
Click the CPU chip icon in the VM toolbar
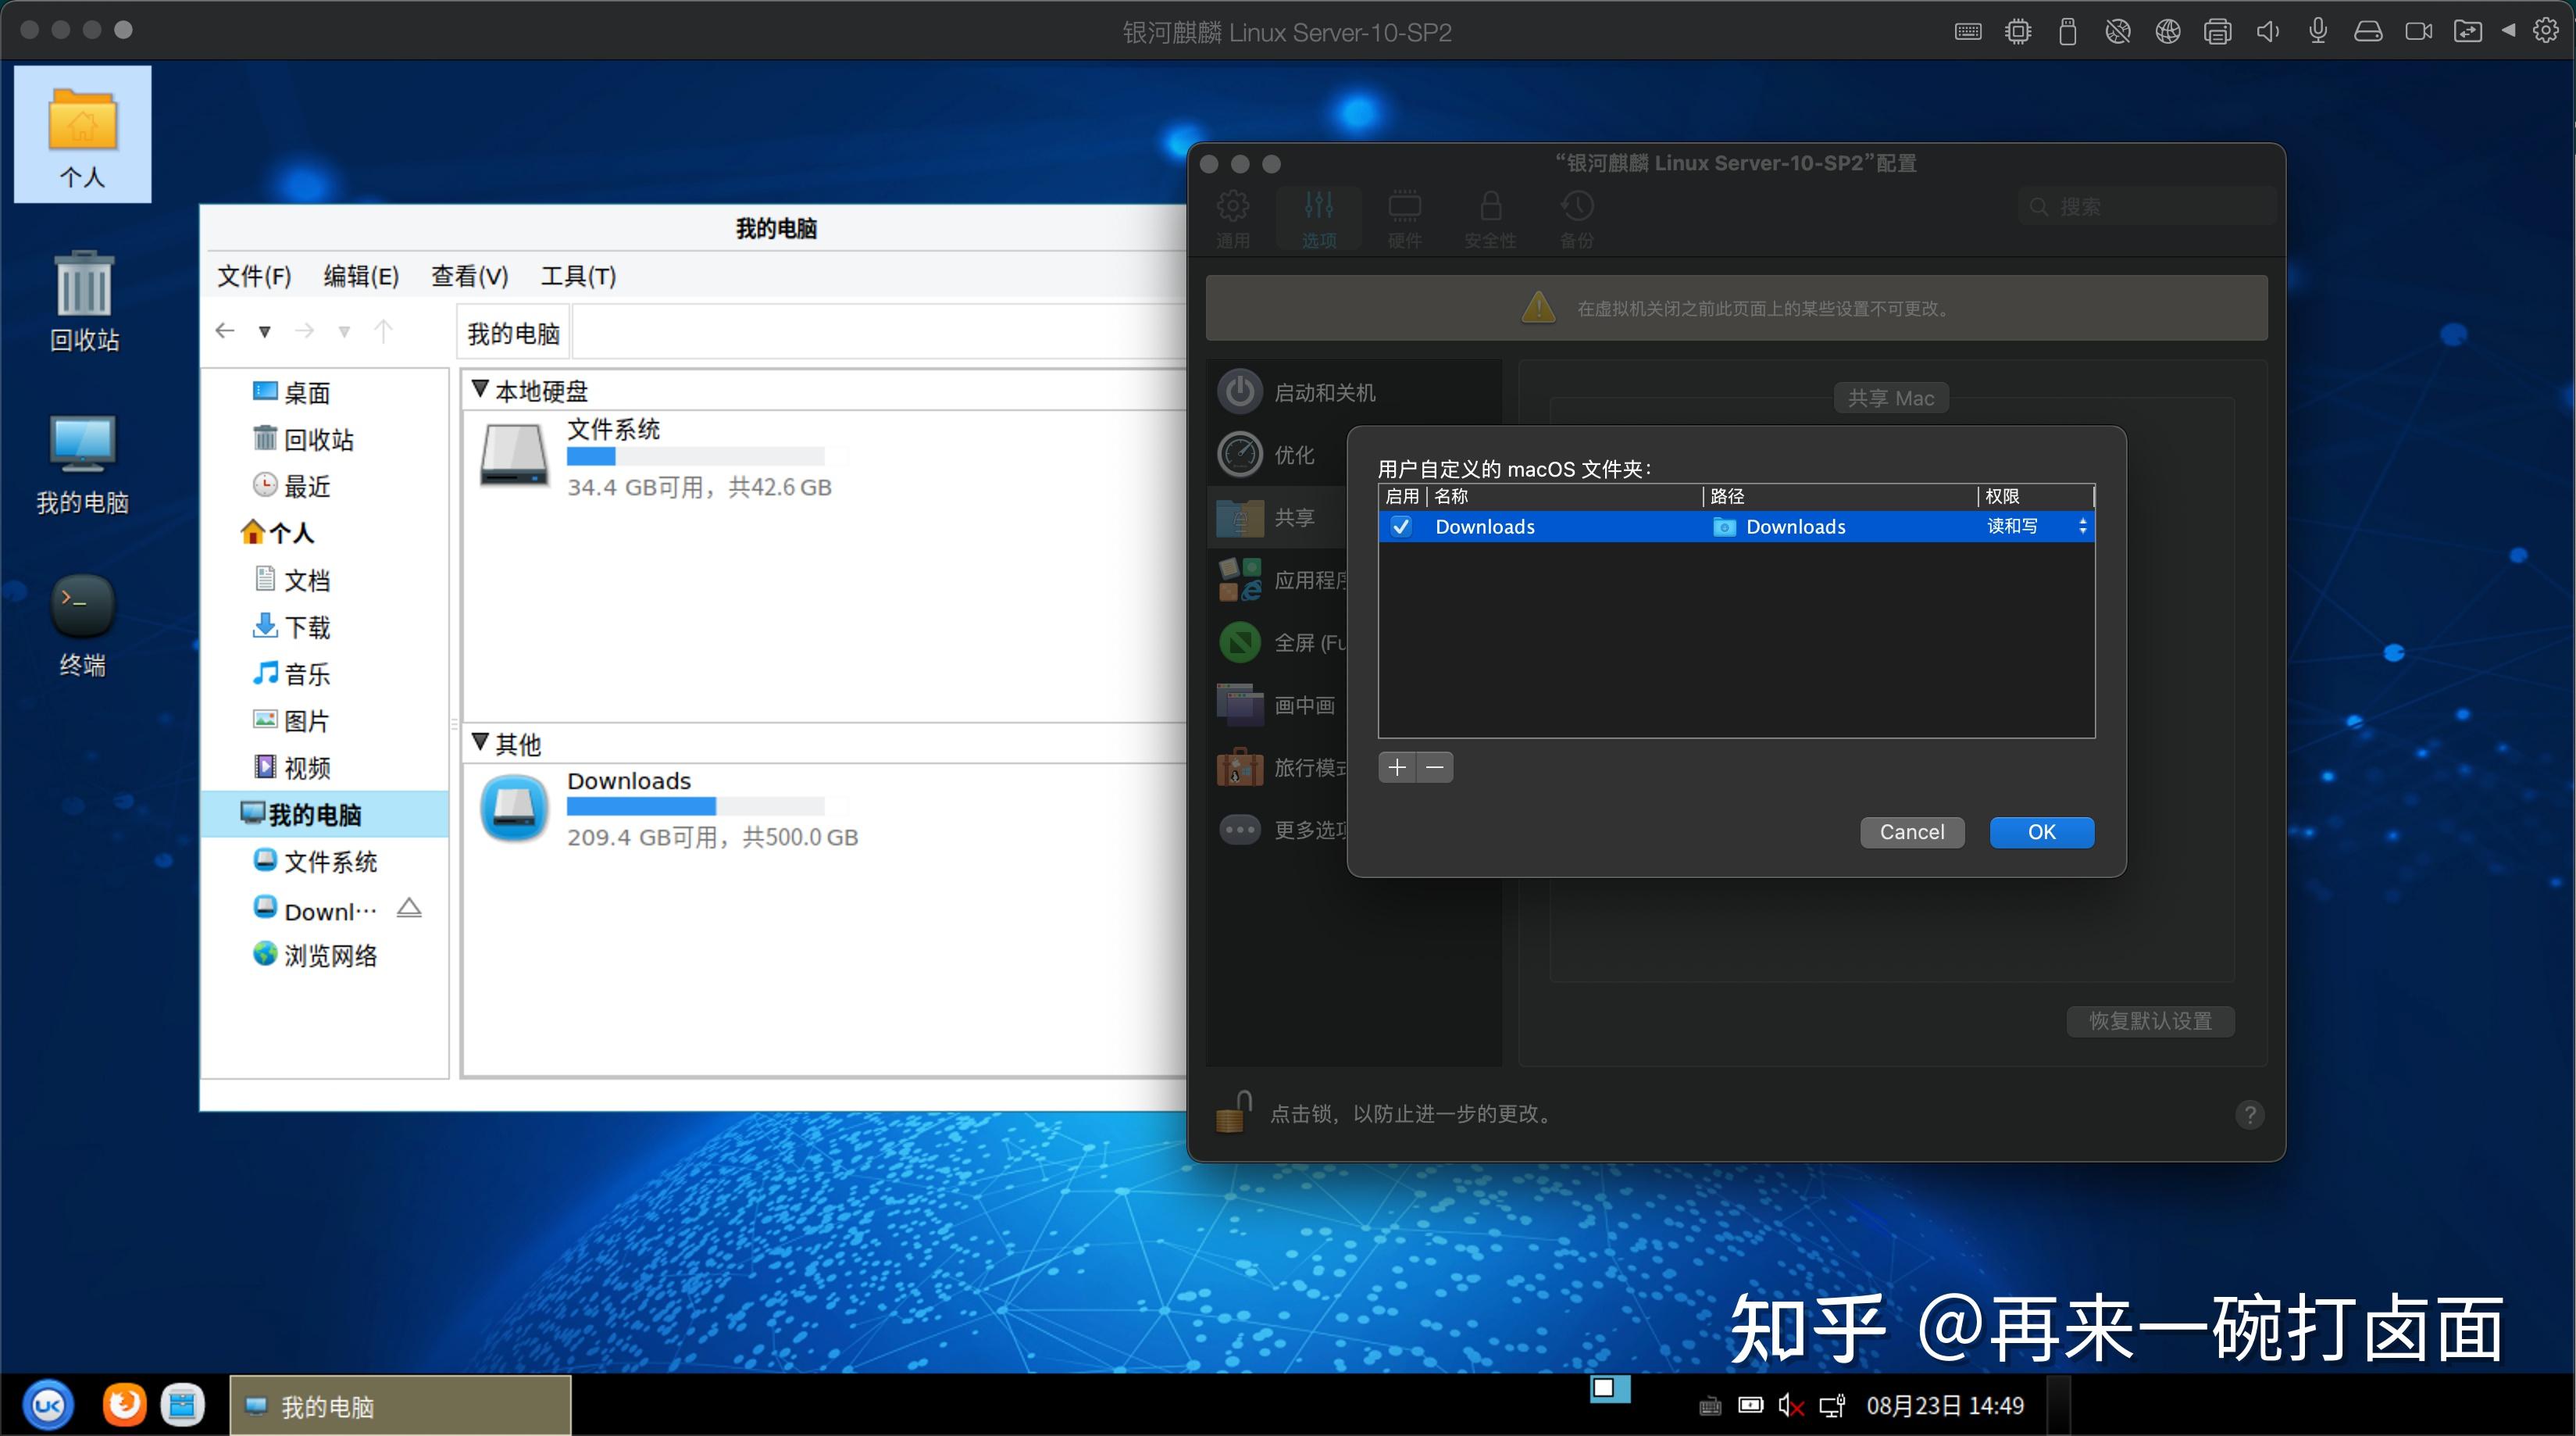[x=2018, y=31]
